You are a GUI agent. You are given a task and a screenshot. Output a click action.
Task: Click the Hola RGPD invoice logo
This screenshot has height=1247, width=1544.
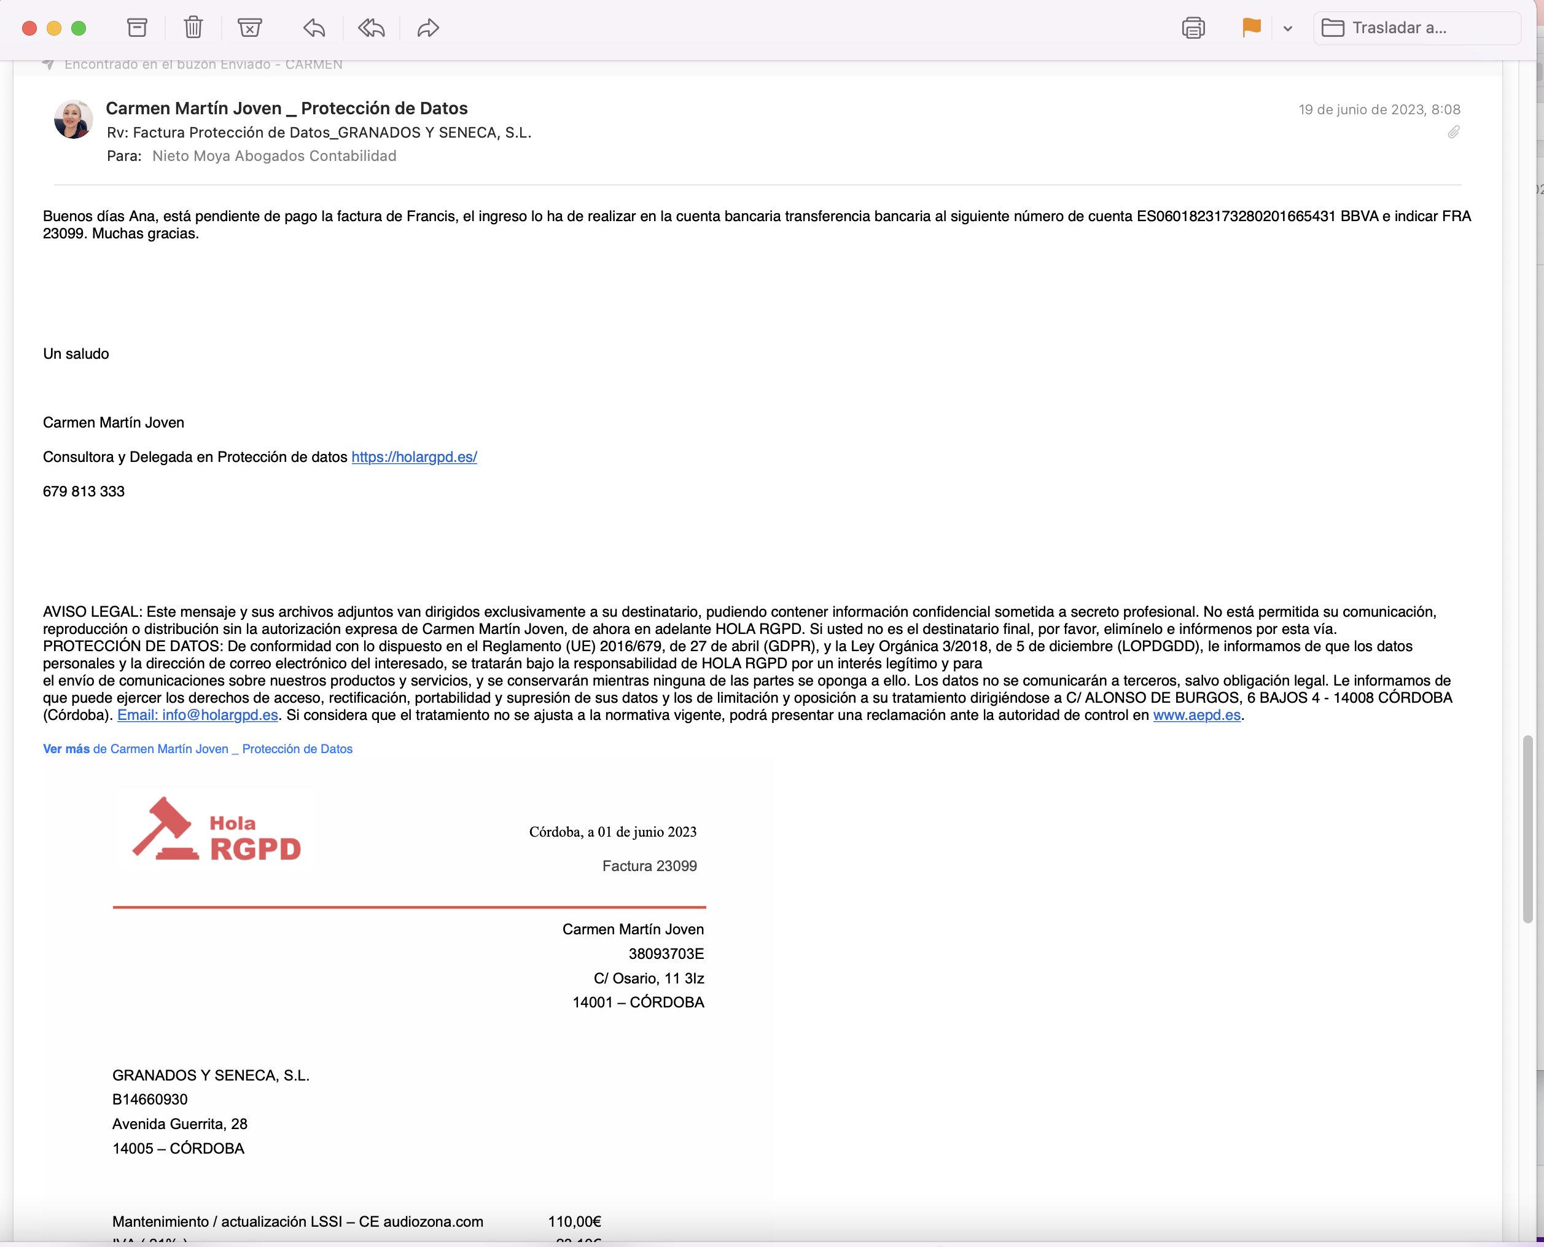point(217,831)
